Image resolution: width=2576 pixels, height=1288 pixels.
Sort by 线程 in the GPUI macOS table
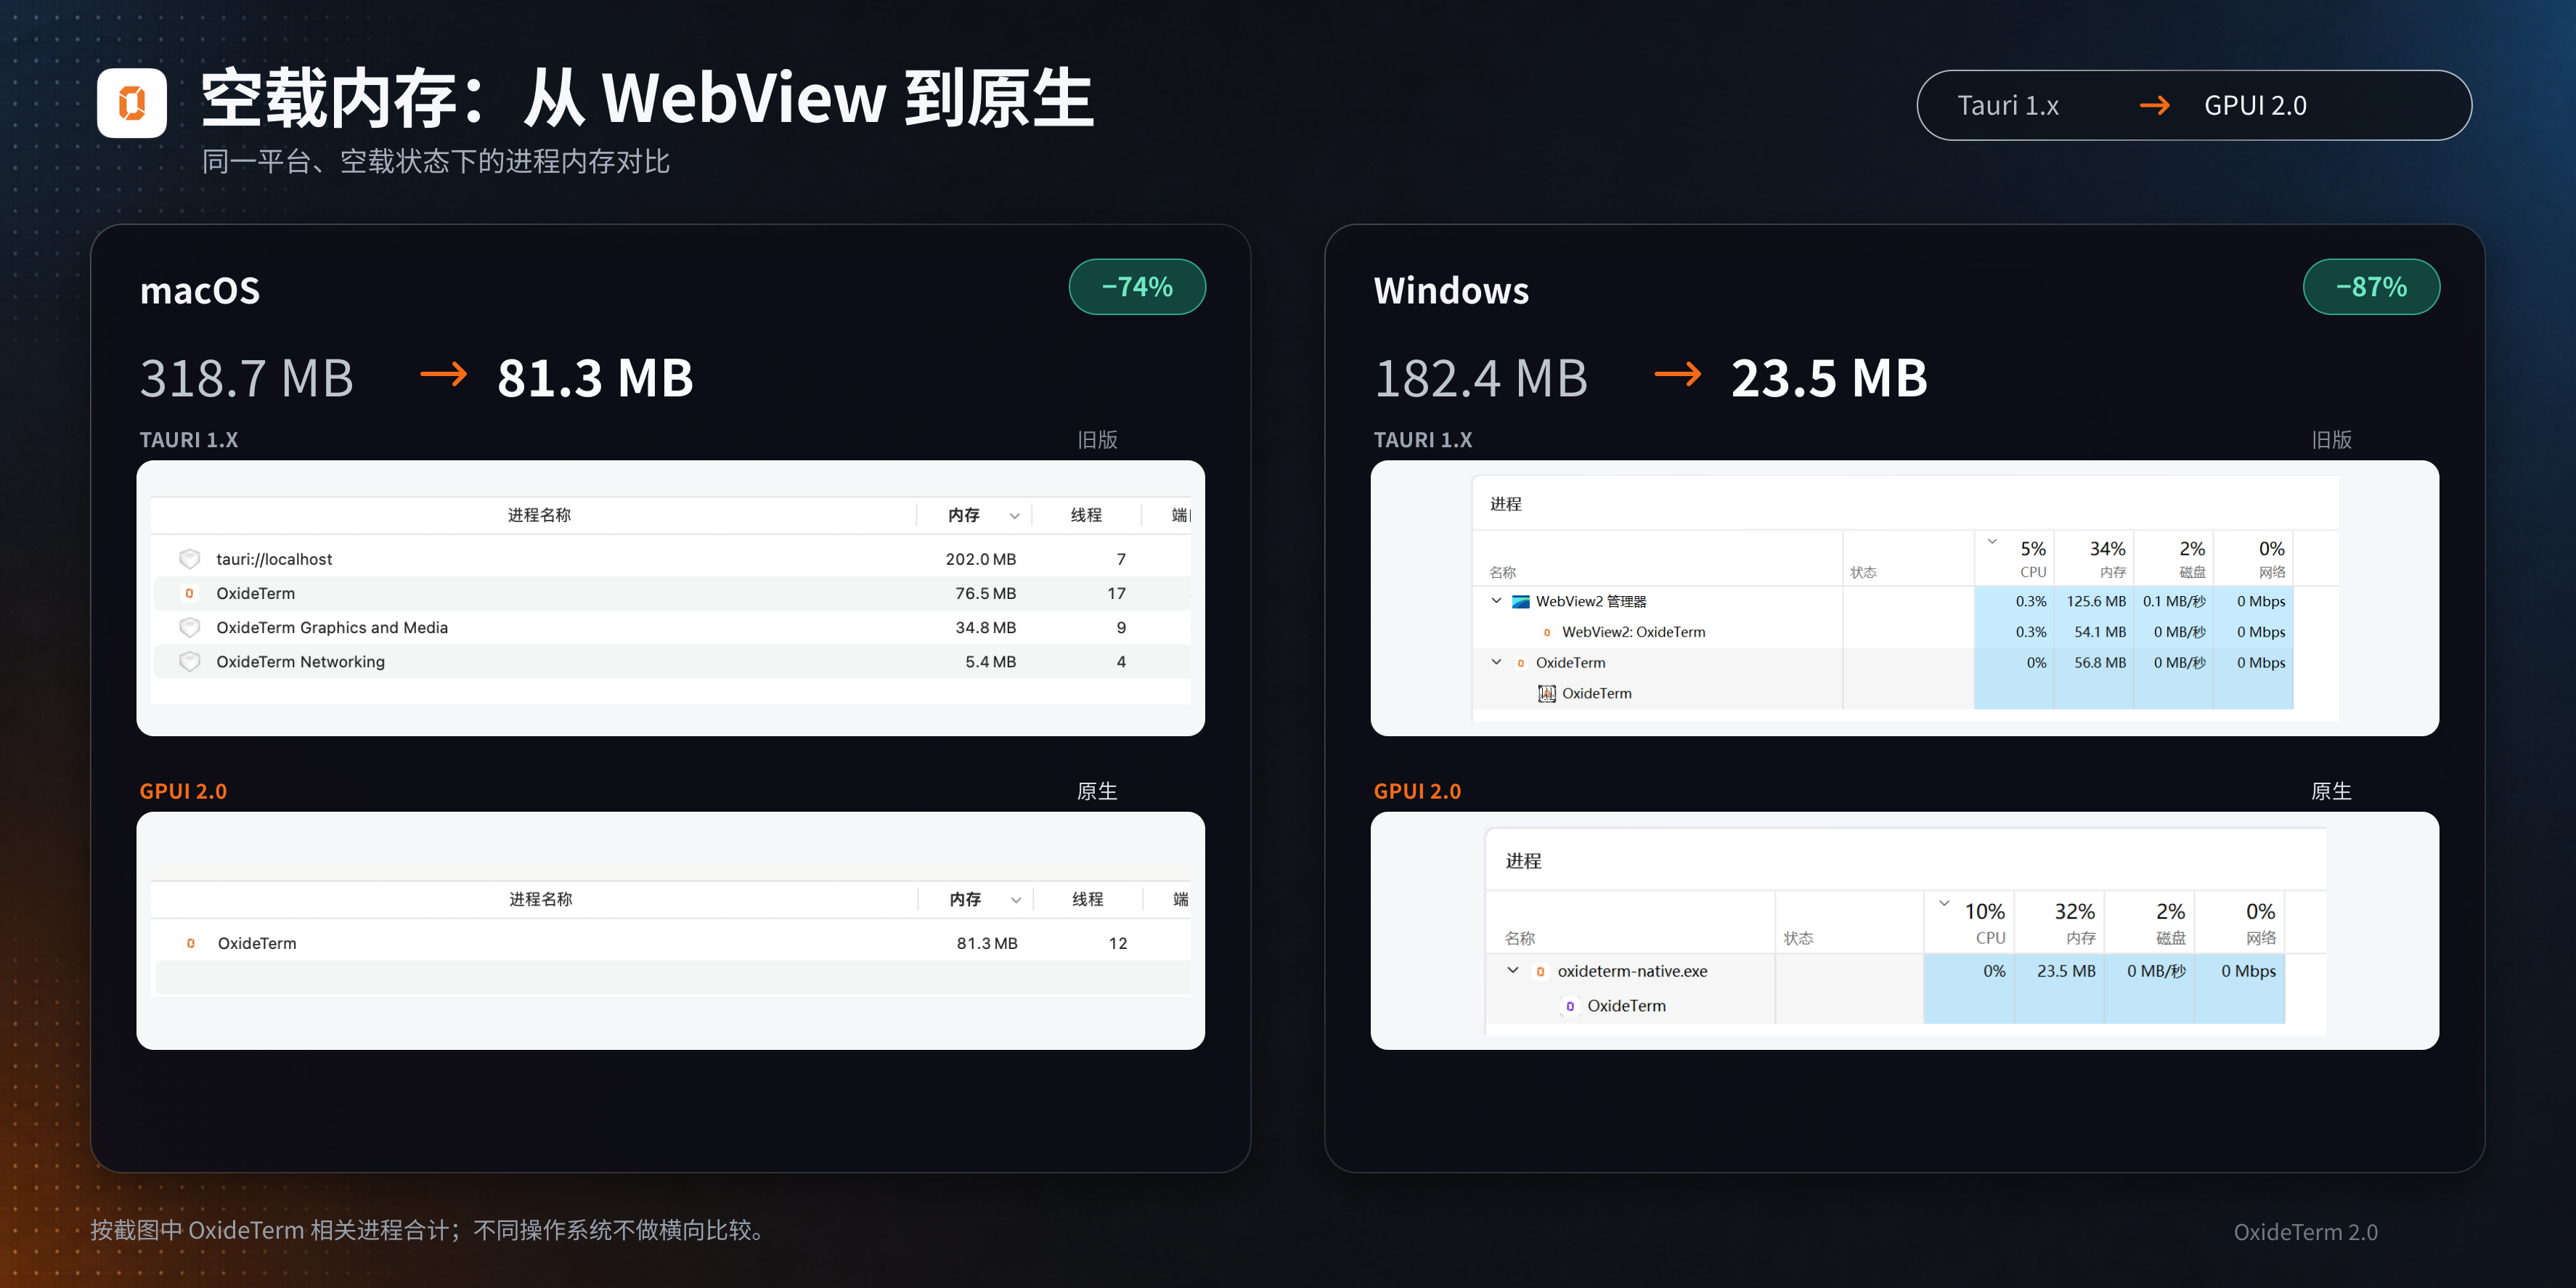1088,899
